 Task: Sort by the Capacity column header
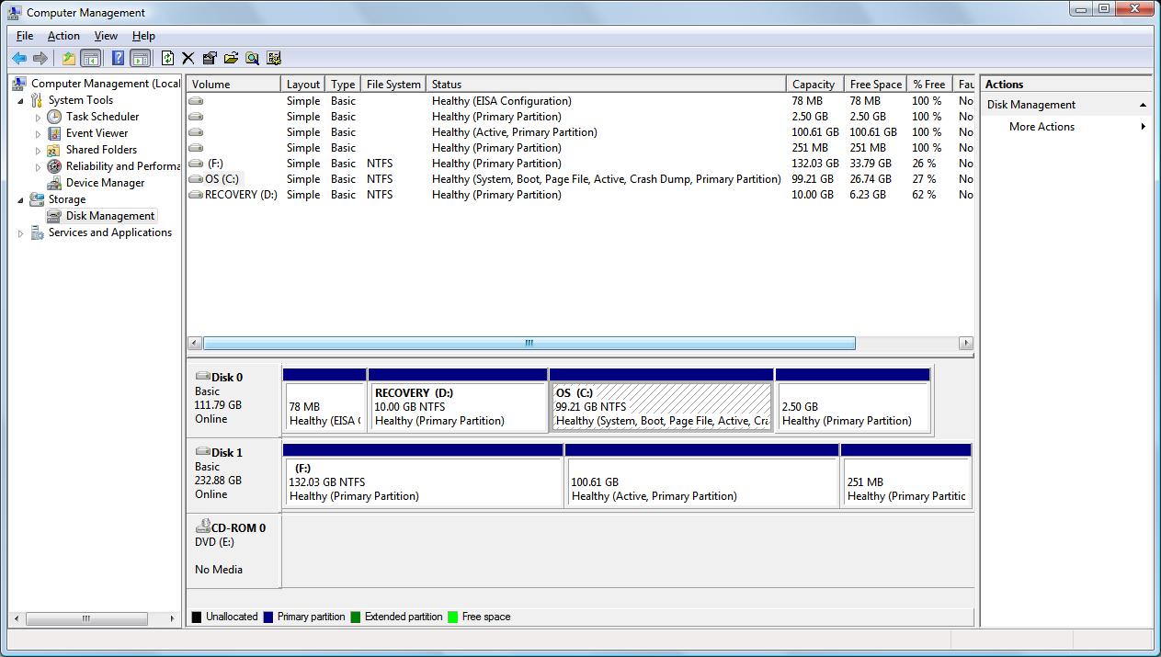coord(815,84)
